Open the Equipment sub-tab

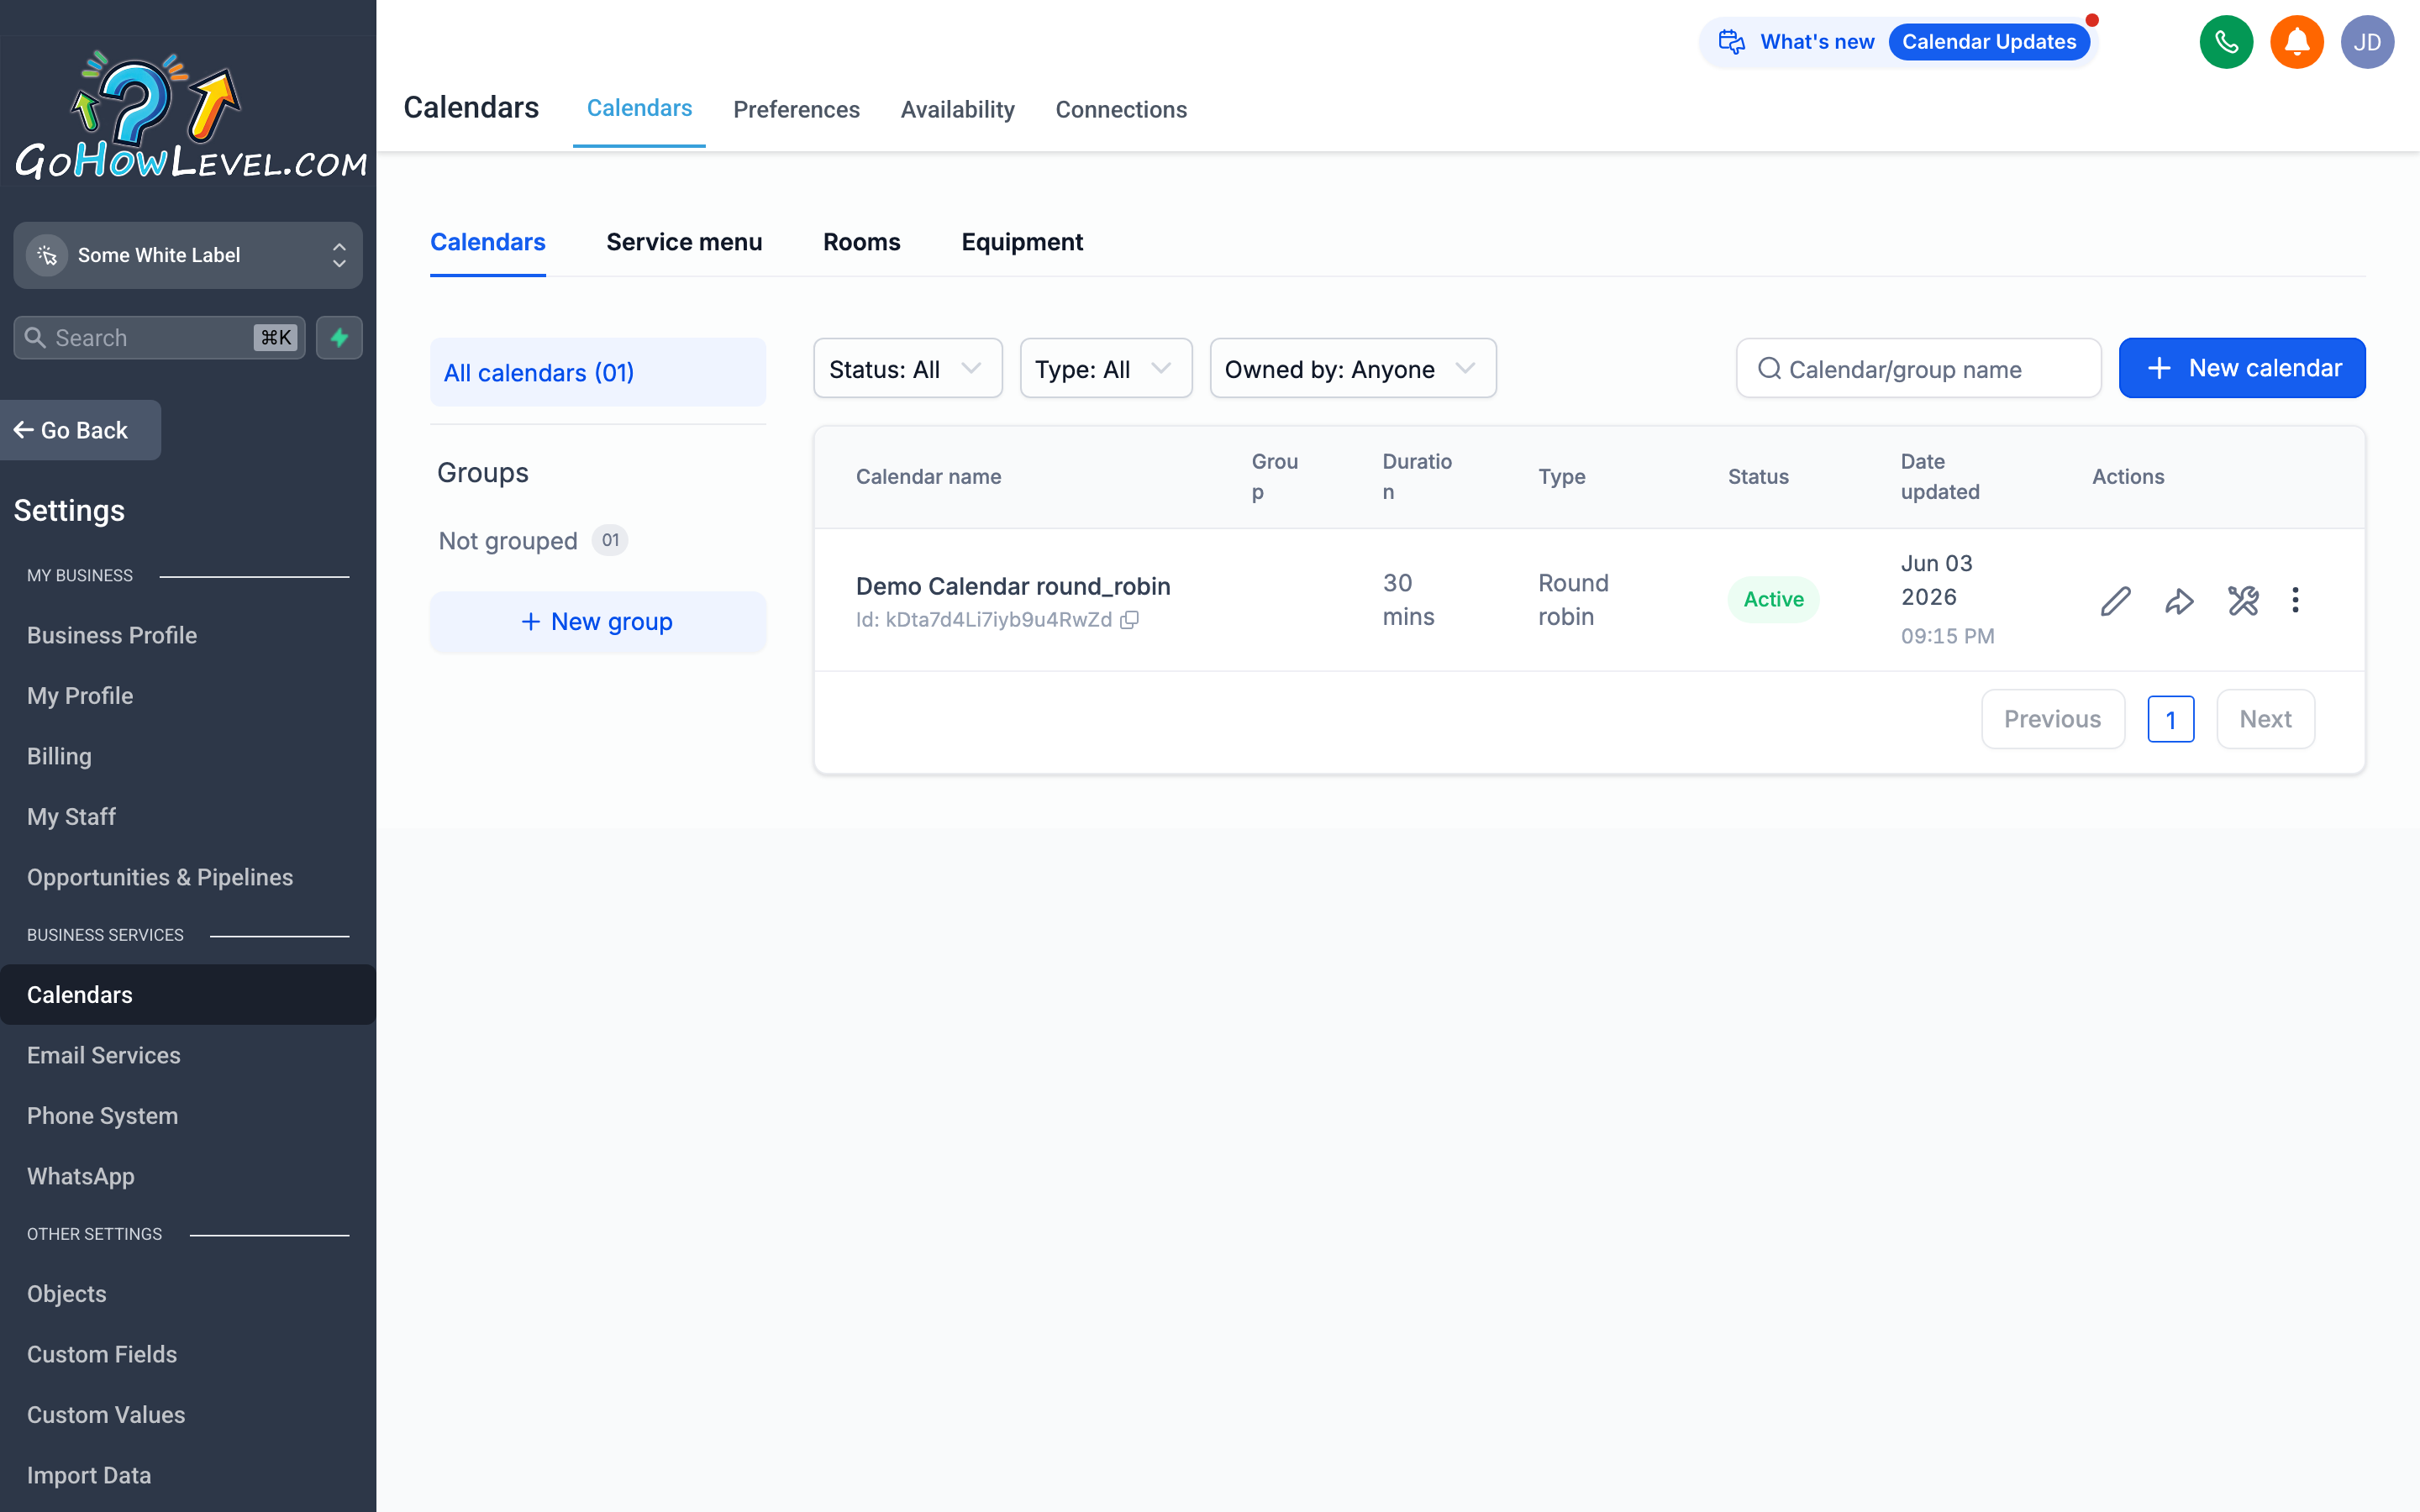(1022, 242)
